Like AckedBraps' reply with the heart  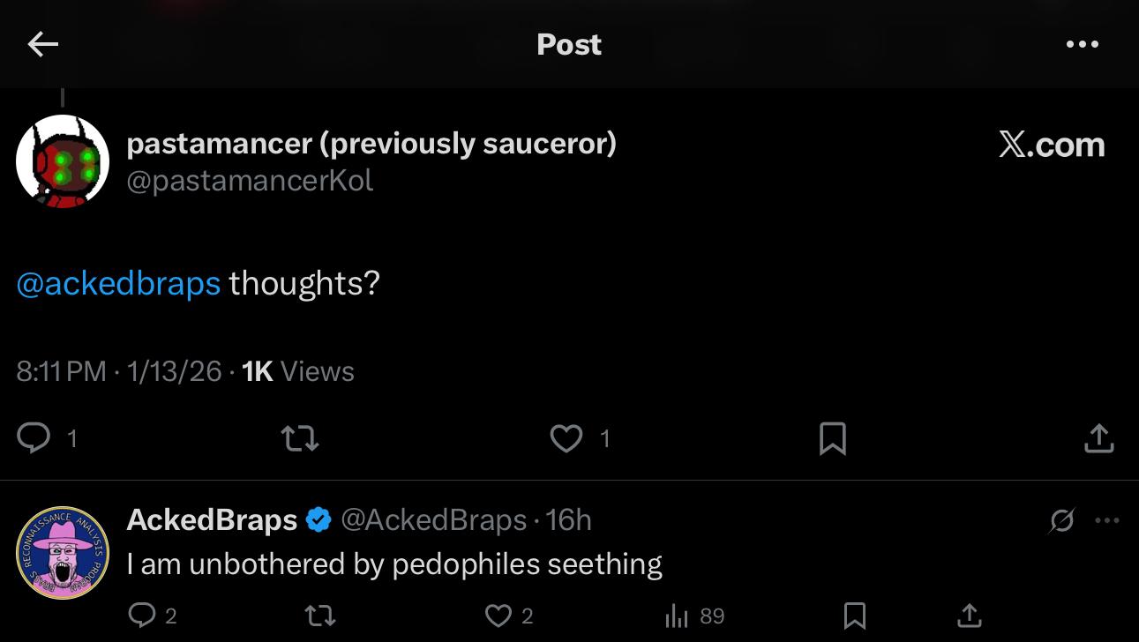(498, 615)
